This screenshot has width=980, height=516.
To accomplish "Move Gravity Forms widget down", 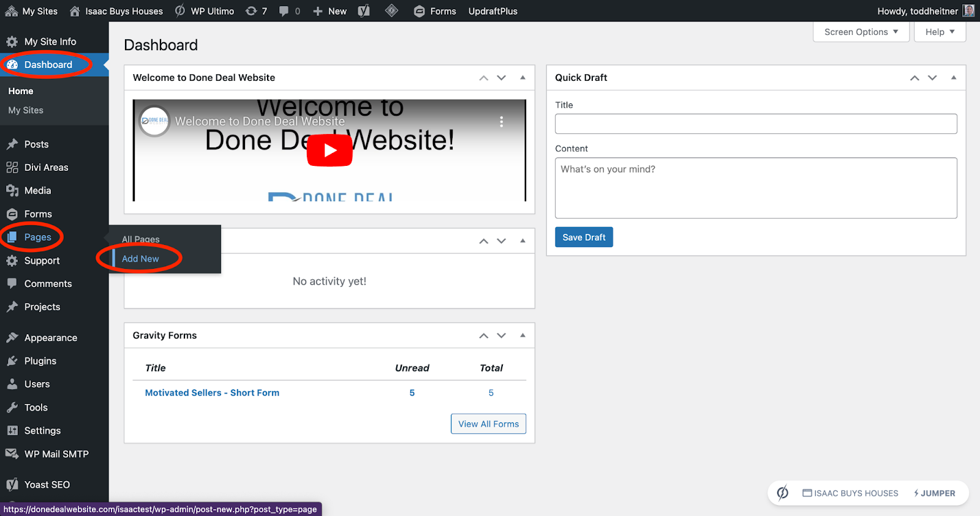I will pyautogui.click(x=502, y=335).
